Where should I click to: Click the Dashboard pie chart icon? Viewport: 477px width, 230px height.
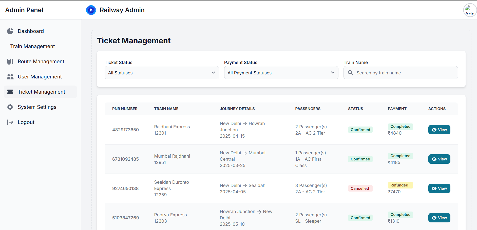point(10,31)
